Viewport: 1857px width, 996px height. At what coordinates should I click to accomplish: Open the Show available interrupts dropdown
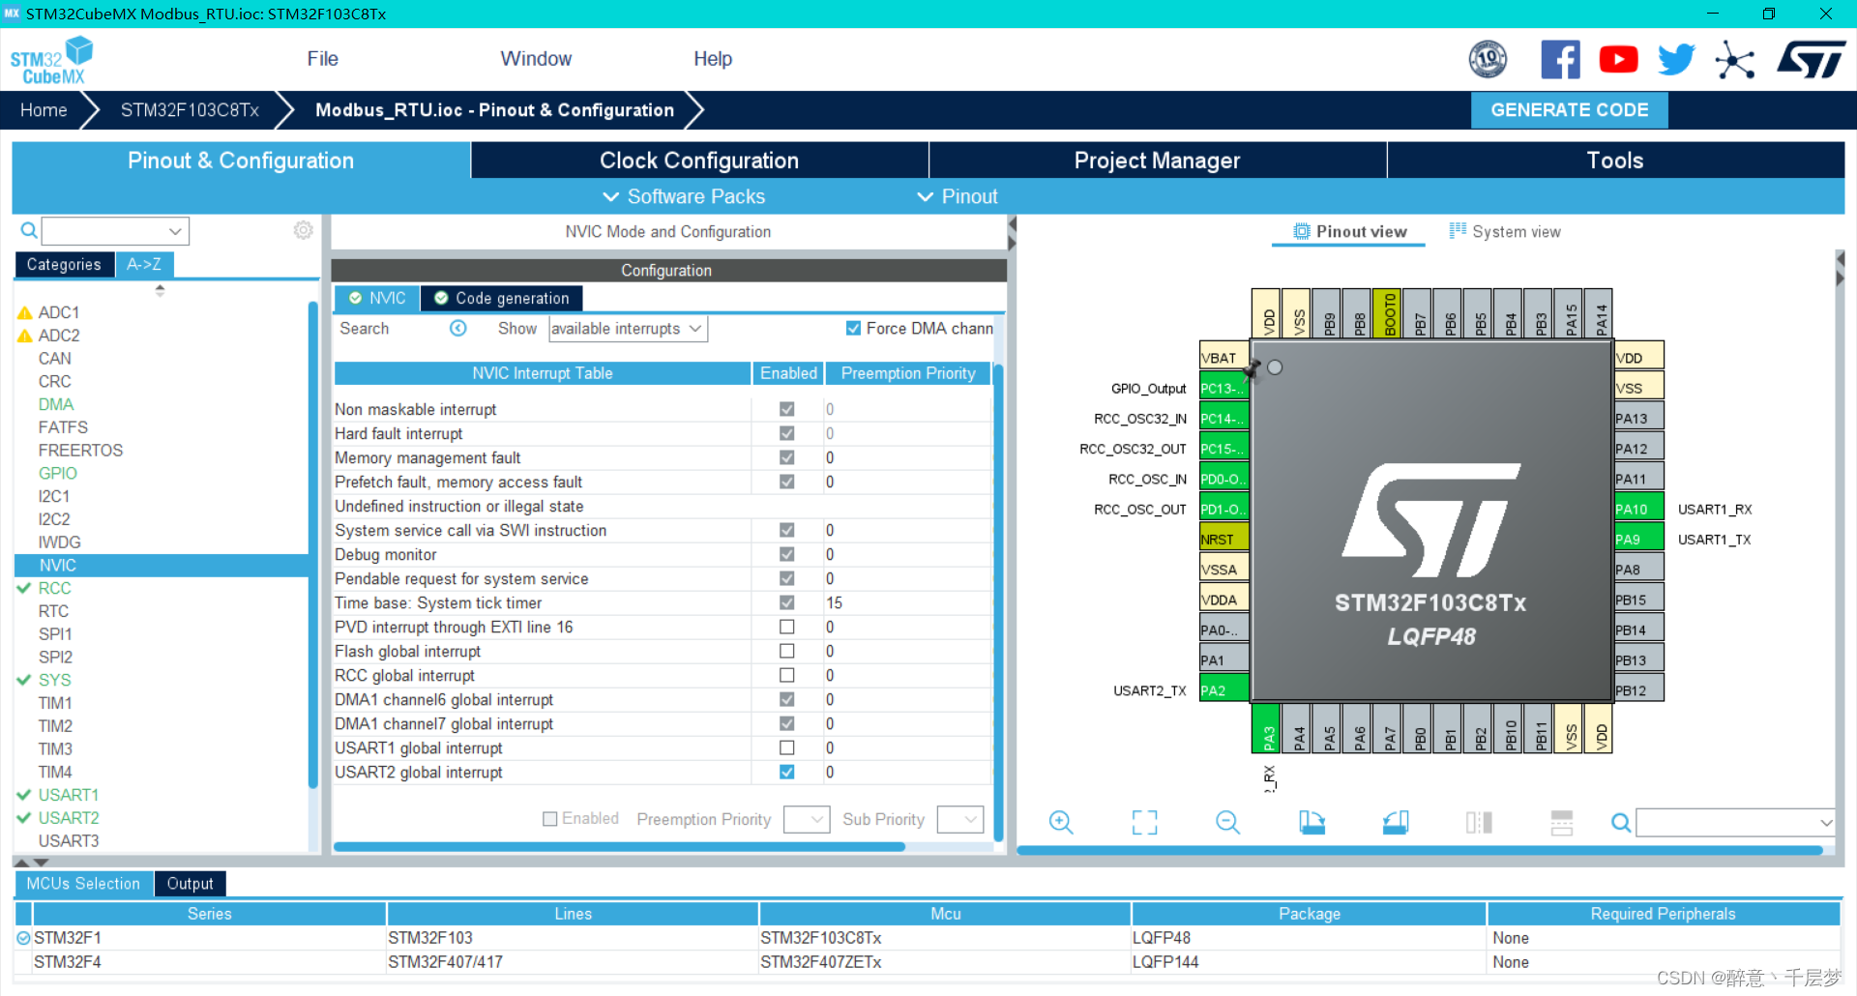[x=628, y=329]
